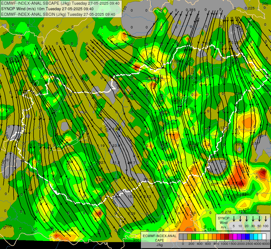Click the map value 98.7
Image resolution: width=271 pixels, height=249 pixels.
[131, 163]
